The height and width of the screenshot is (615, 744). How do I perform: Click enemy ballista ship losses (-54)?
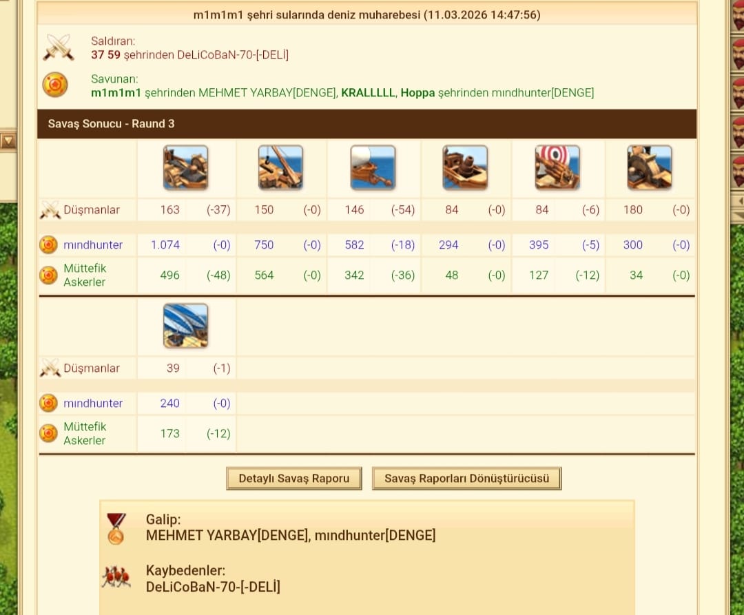click(x=403, y=210)
